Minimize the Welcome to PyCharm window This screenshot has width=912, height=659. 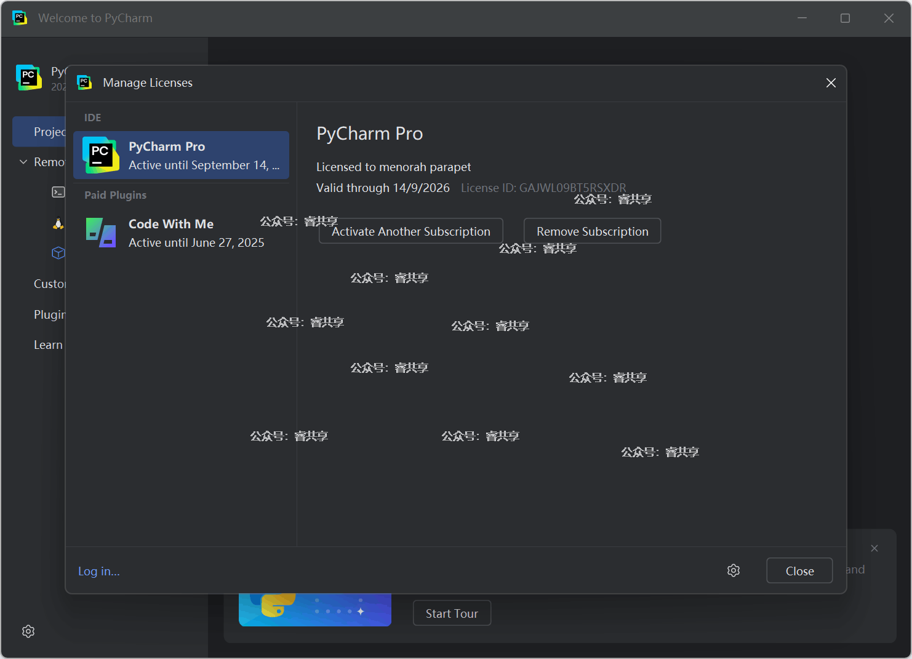[802, 18]
